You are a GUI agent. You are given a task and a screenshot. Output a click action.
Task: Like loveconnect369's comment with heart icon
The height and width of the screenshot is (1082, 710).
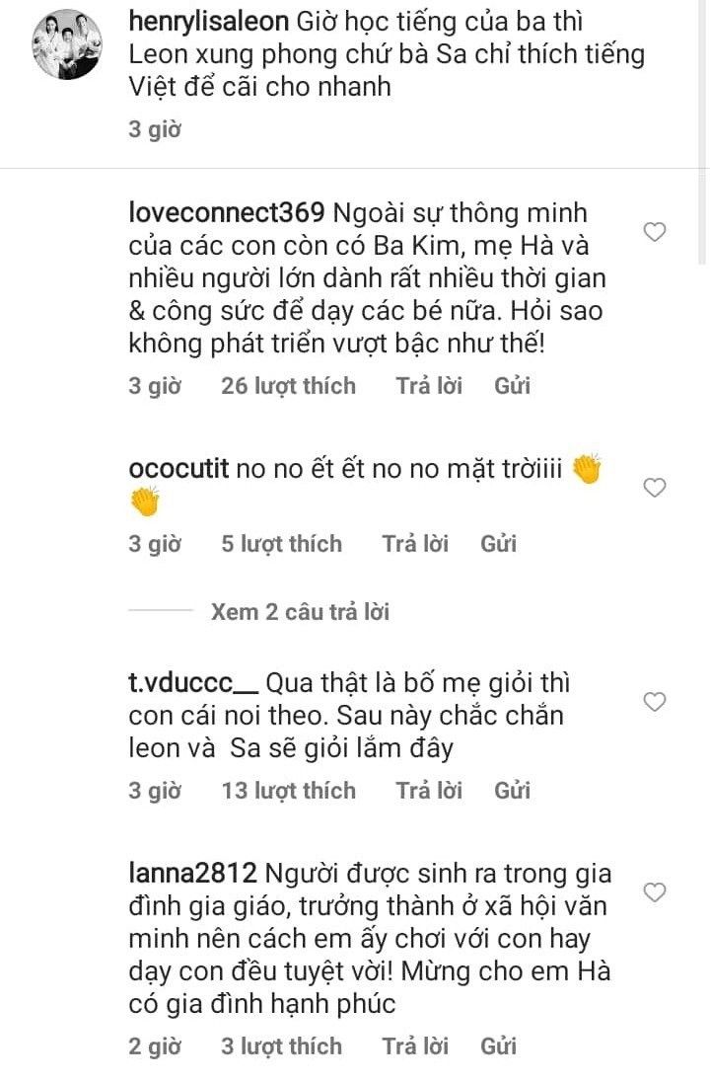[655, 233]
